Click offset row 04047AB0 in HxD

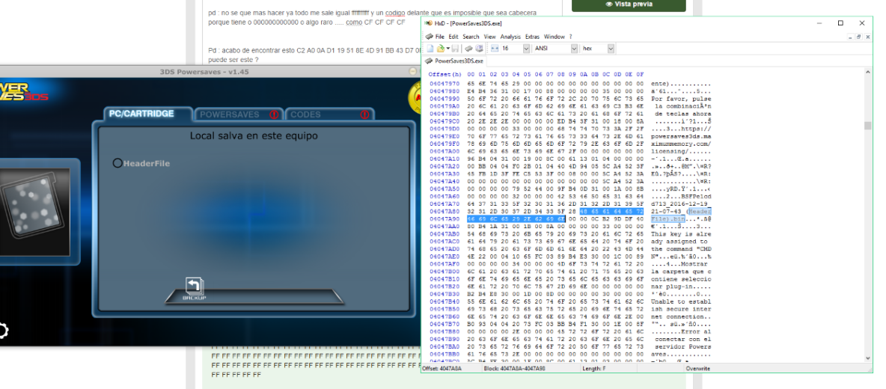444,233
